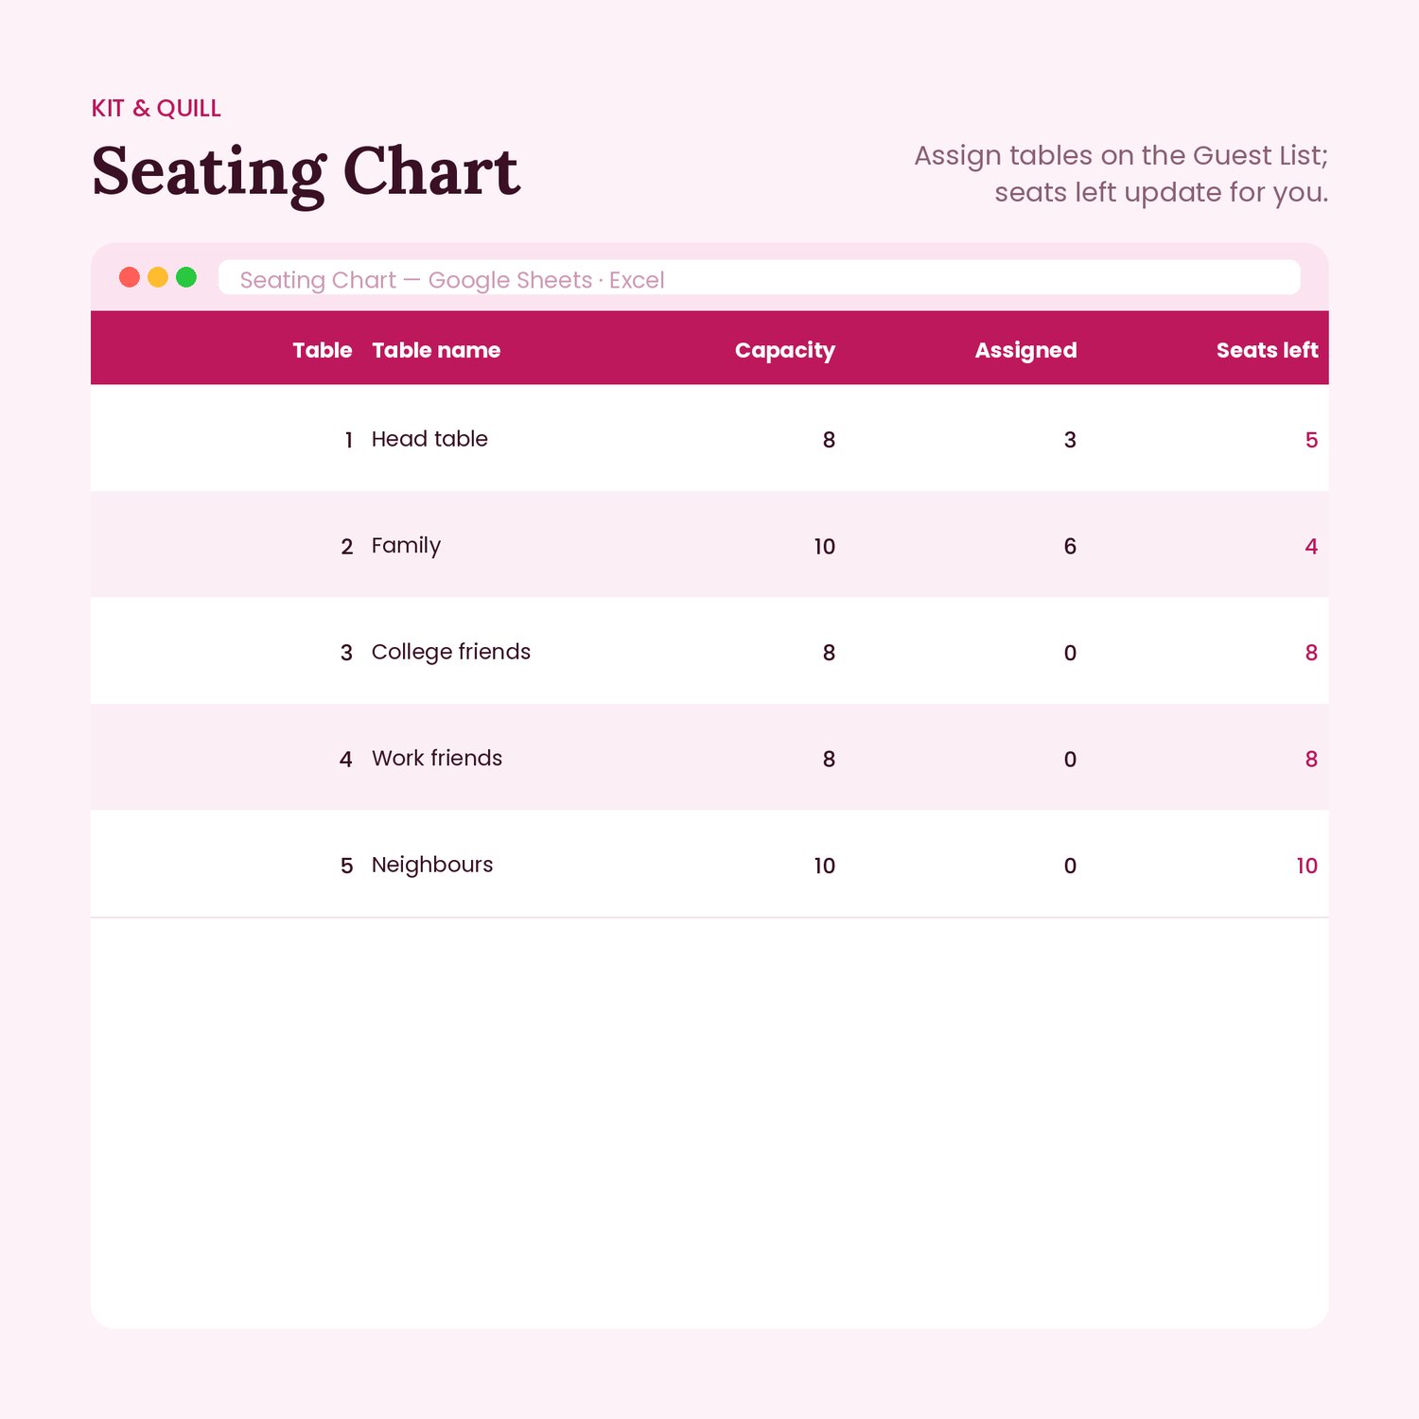Click the Family table name cell

coord(406,546)
